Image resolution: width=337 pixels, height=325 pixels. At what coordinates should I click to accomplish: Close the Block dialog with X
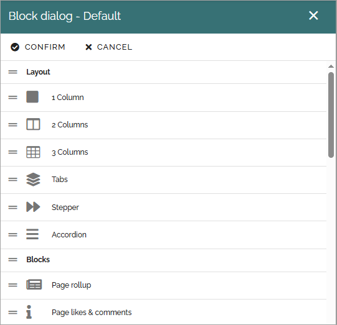[313, 16]
